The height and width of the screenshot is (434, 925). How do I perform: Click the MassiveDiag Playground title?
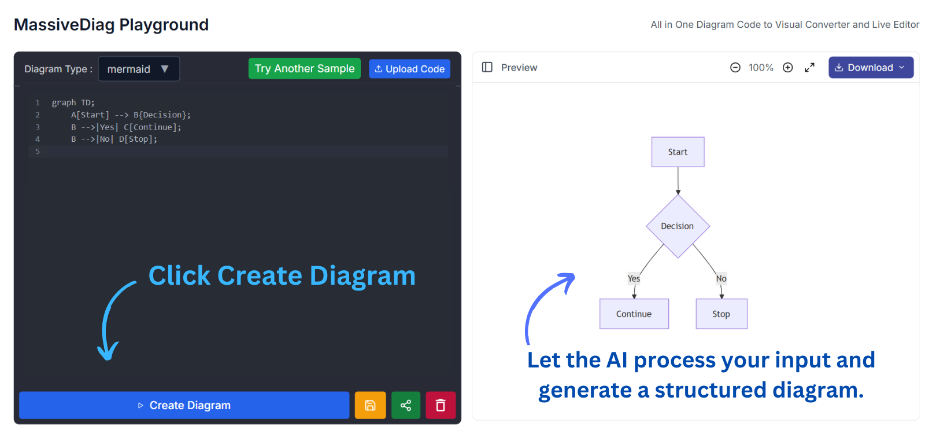pyautogui.click(x=111, y=25)
